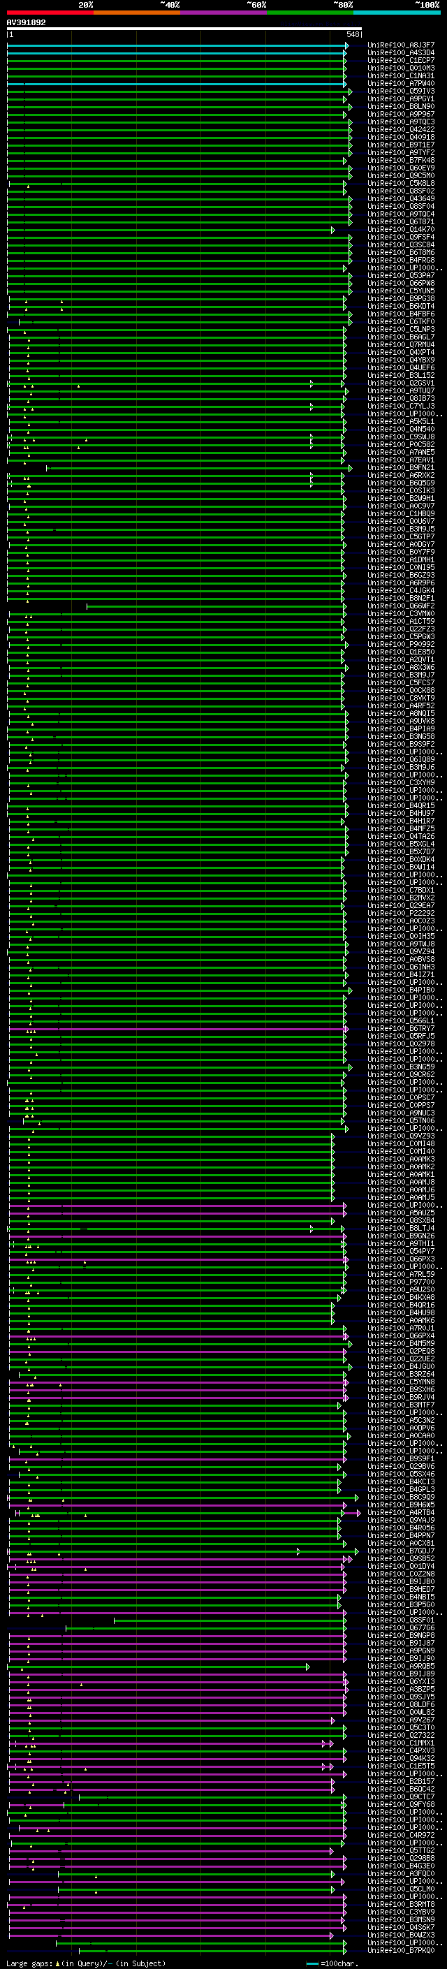
Task: Select hit label UniRef100_Q4S6K7
Action: pos(401,1928)
